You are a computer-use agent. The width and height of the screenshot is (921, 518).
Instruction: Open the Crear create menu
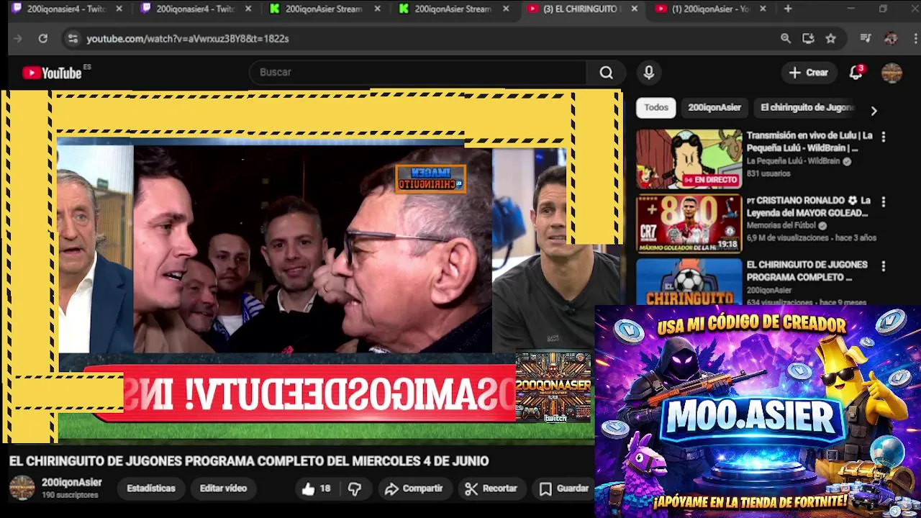coord(809,73)
